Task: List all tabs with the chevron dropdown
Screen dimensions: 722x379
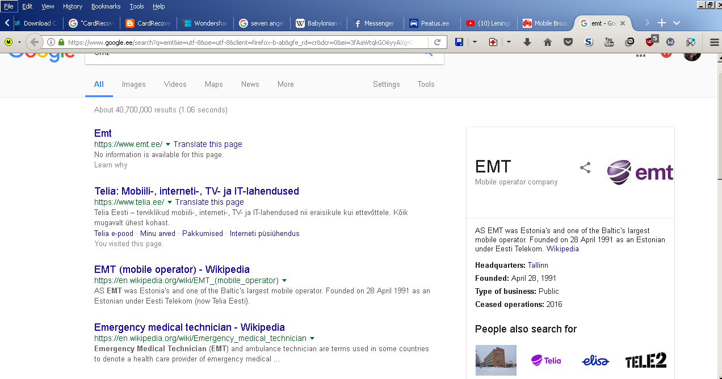Action: click(677, 23)
